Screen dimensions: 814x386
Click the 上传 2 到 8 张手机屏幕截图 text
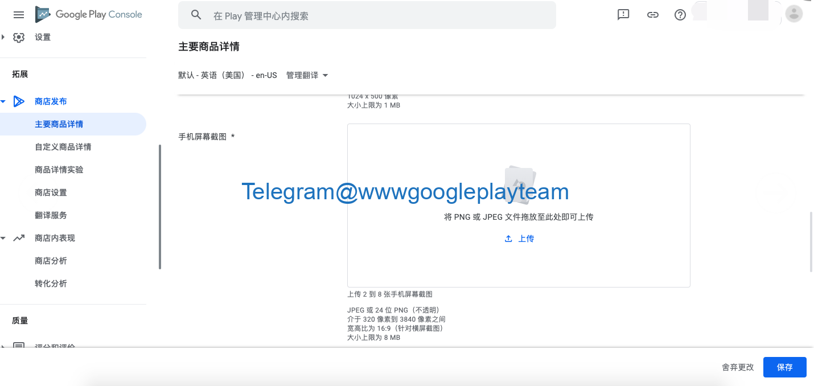(x=390, y=294)
